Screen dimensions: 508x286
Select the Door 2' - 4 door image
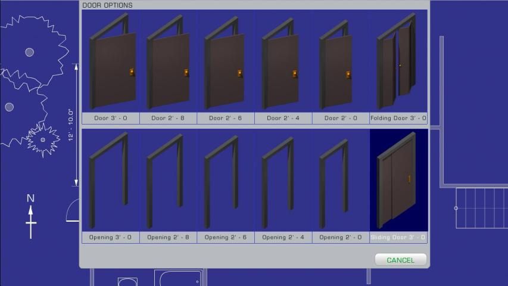click(x=283, y=61)
